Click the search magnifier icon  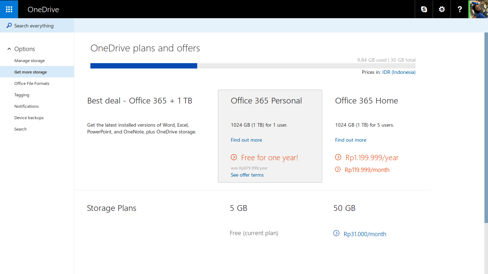[9, 26]
